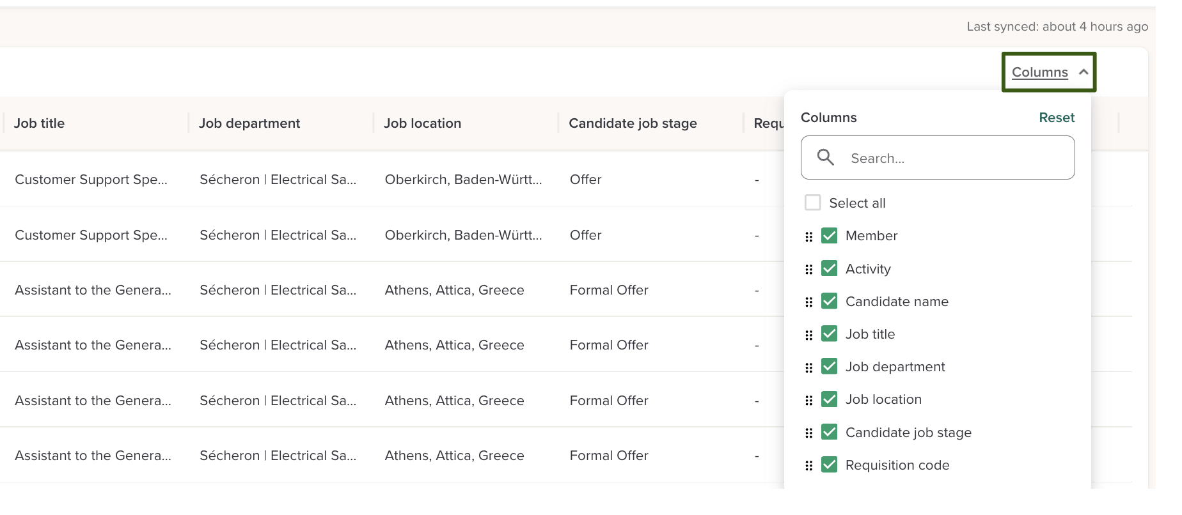Screen dimensions: 1182x515
Task: Click the magnifier icon in column search
Action: 825,157
